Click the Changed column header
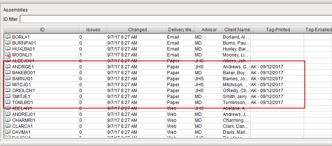332x146 pixels. click(137, 30)
